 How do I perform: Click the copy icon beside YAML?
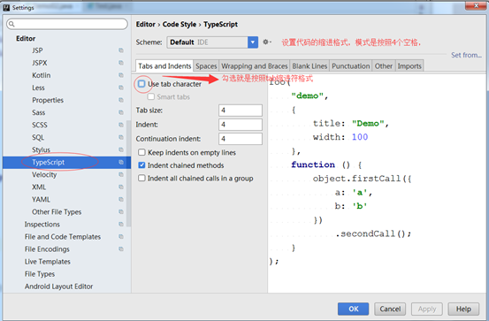point(121,199)
